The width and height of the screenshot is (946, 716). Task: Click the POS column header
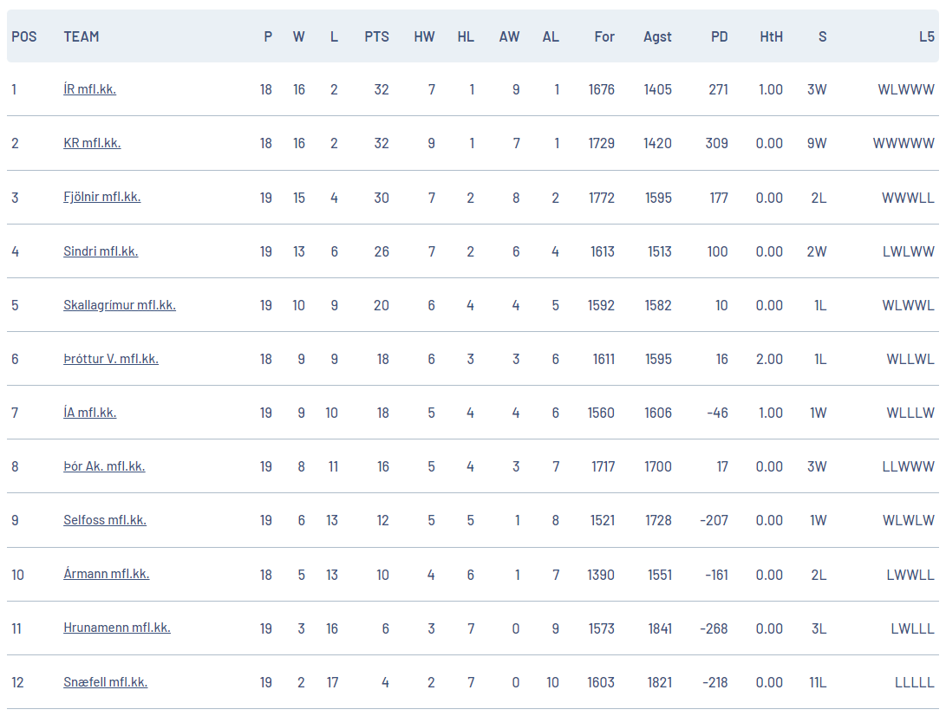[x=24, y=36]
